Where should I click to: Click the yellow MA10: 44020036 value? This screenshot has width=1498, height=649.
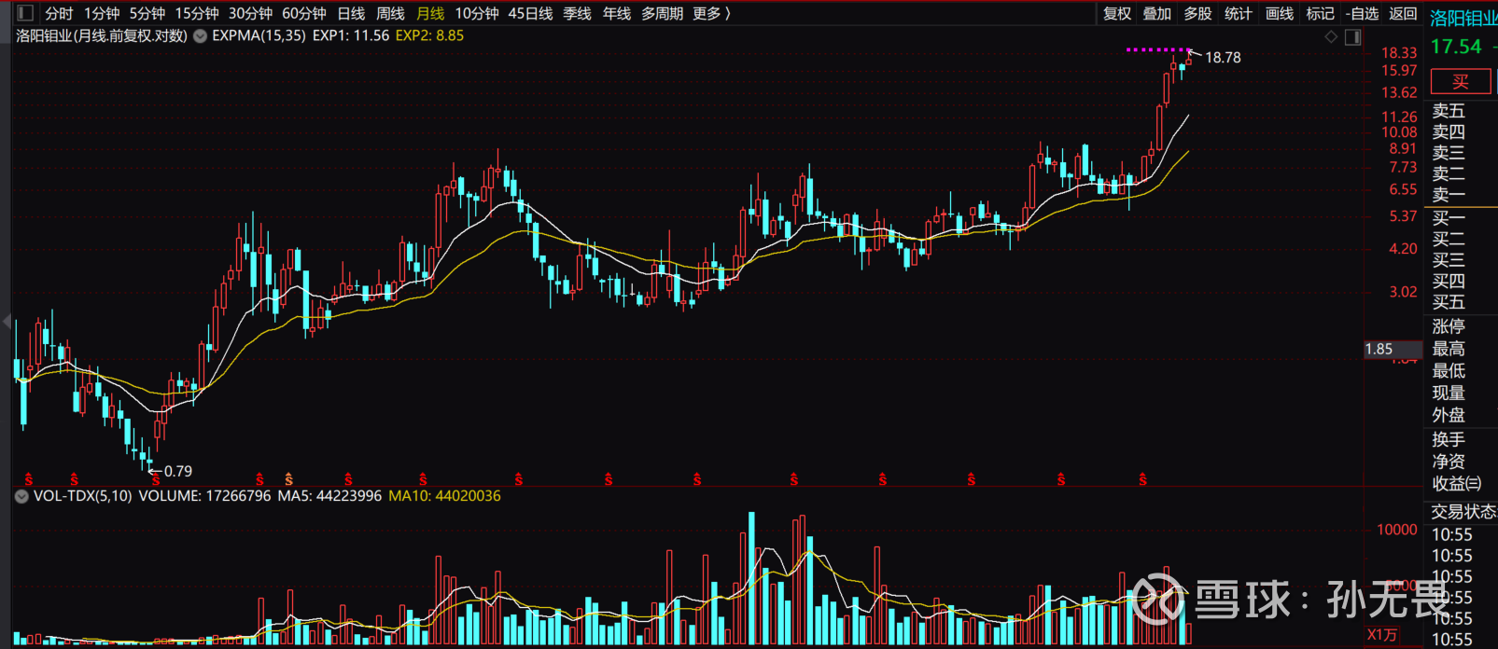point(444,496)
